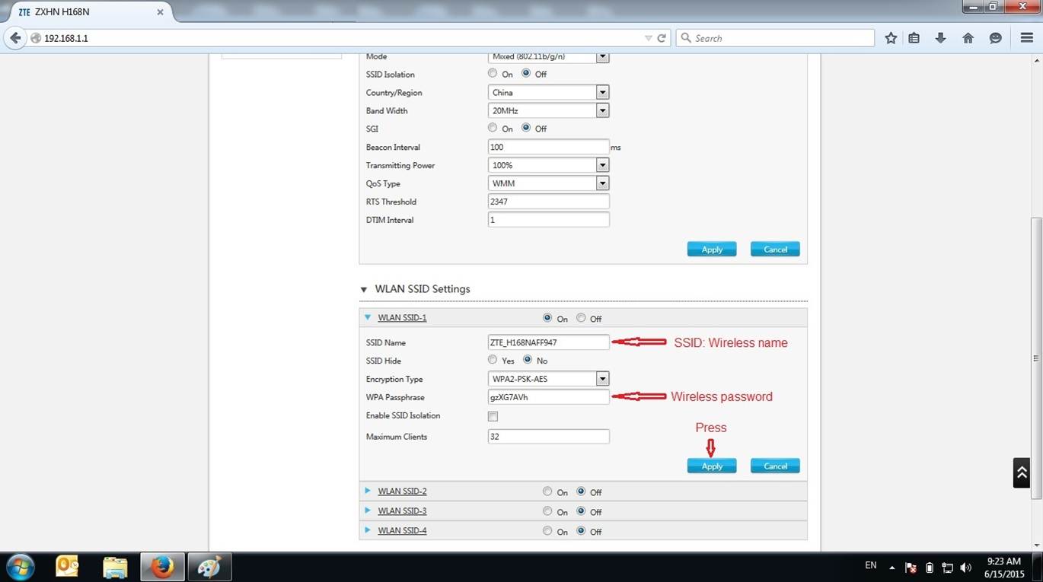Turn SGI Off

click(526, 128)
